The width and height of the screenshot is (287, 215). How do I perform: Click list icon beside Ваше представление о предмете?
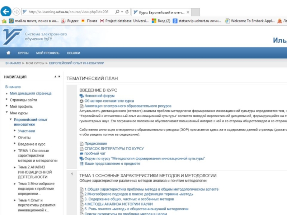click(81, 164)
